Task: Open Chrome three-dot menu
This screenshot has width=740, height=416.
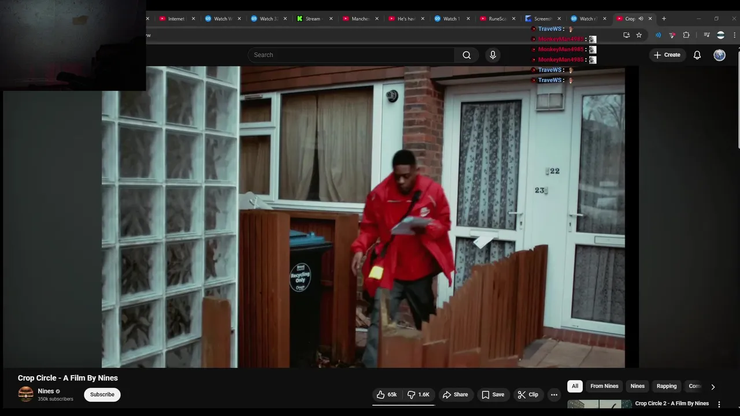Action: [x=734, y=35]
